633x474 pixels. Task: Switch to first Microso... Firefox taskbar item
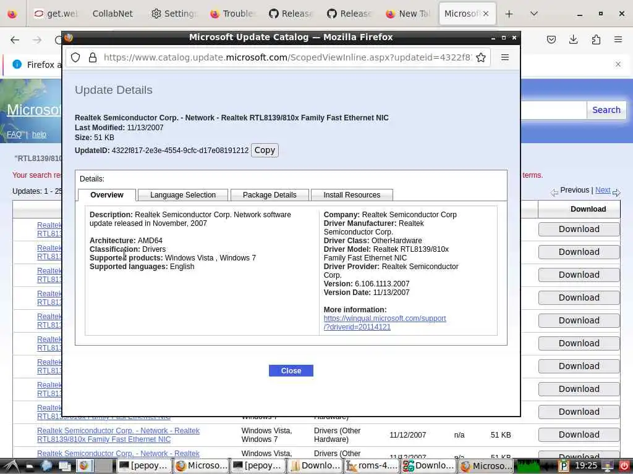point(201,466)
